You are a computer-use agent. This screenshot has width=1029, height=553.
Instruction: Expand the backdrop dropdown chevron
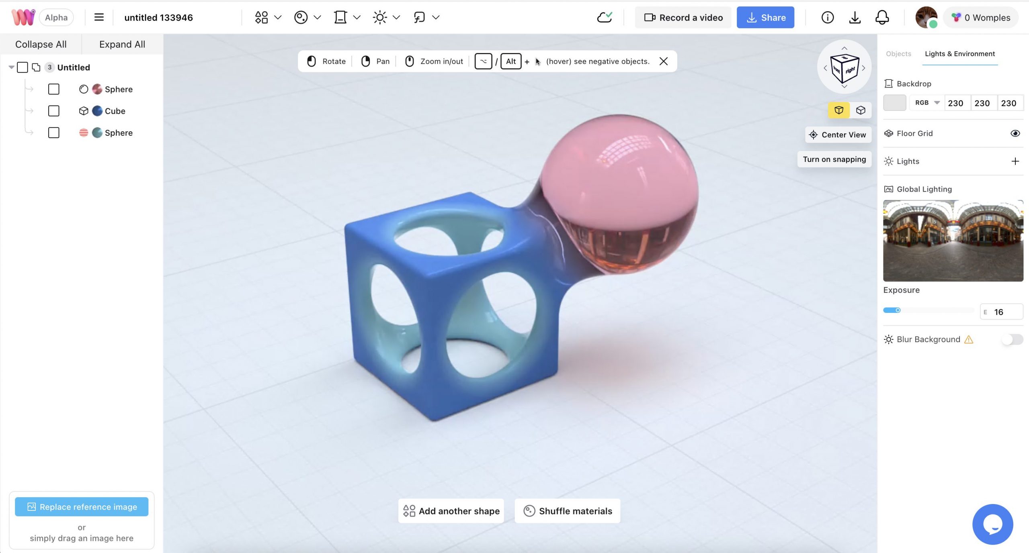click(357, 17)
